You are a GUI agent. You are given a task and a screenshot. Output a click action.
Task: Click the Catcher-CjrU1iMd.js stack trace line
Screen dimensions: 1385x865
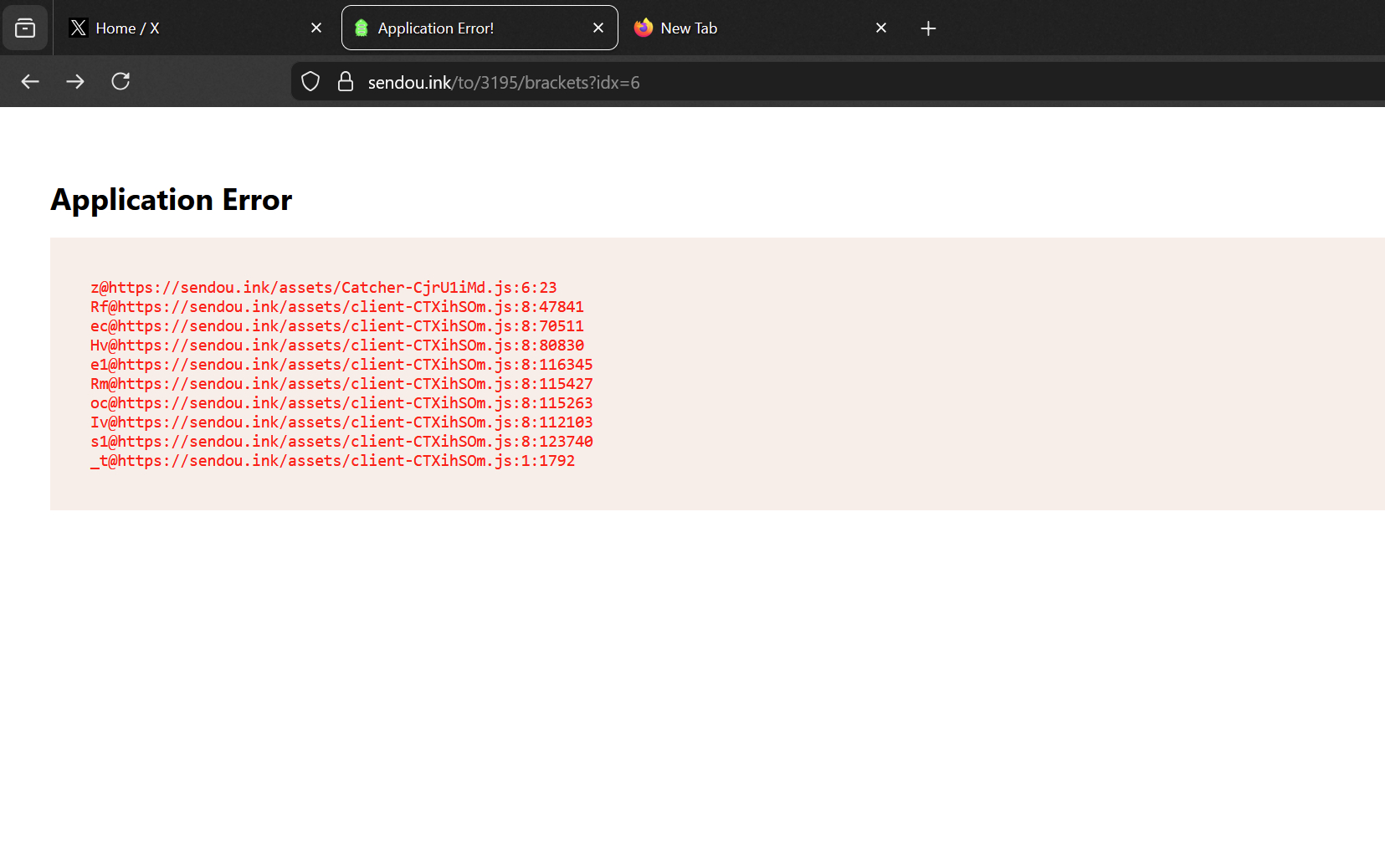324,288
